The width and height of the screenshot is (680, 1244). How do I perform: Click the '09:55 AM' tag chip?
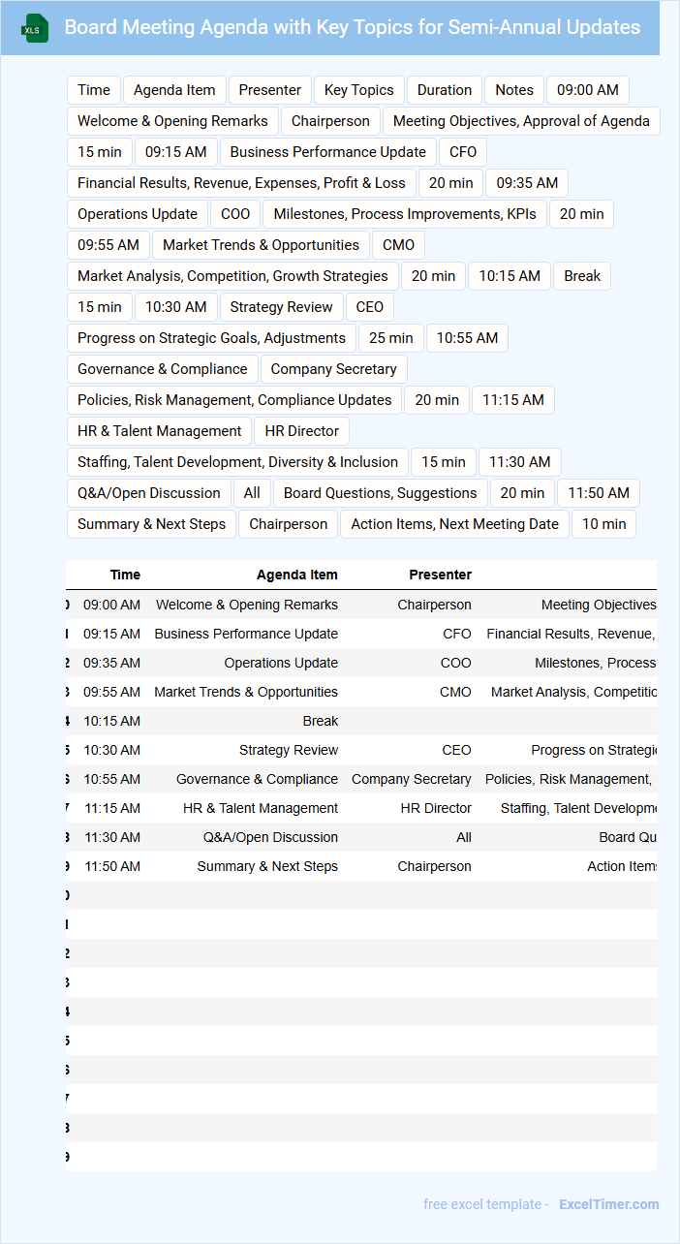click(x=108, y=245)
